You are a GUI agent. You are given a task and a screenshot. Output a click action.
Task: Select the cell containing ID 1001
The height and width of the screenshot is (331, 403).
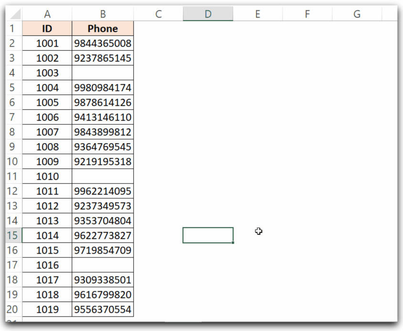(47, 43)
